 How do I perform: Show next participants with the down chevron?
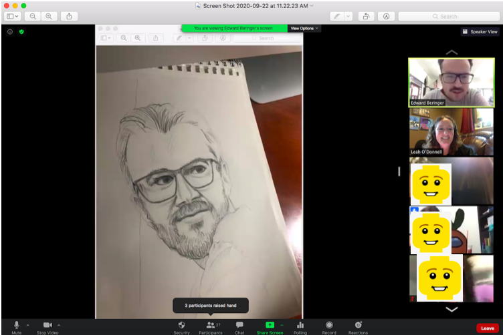(x=451, y=310)
